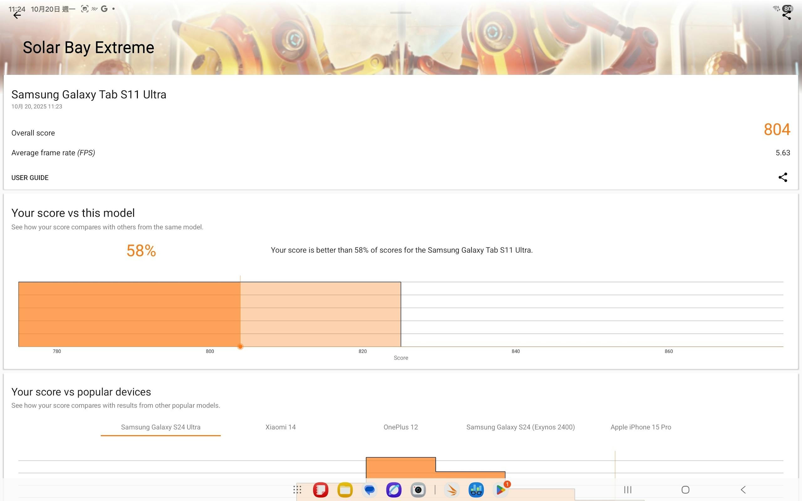802x501 pixels.
Task: Switch to the OnePlus 12 tab
Action: point(400,427)
